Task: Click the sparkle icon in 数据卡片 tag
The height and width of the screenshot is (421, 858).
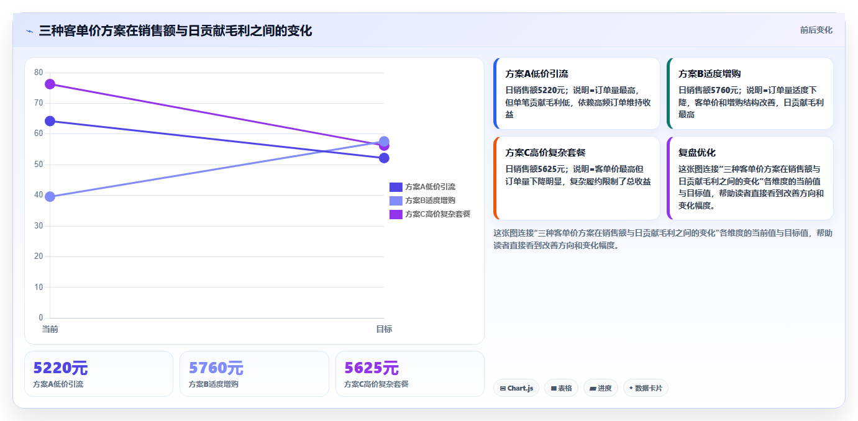Action: point(631,388)
